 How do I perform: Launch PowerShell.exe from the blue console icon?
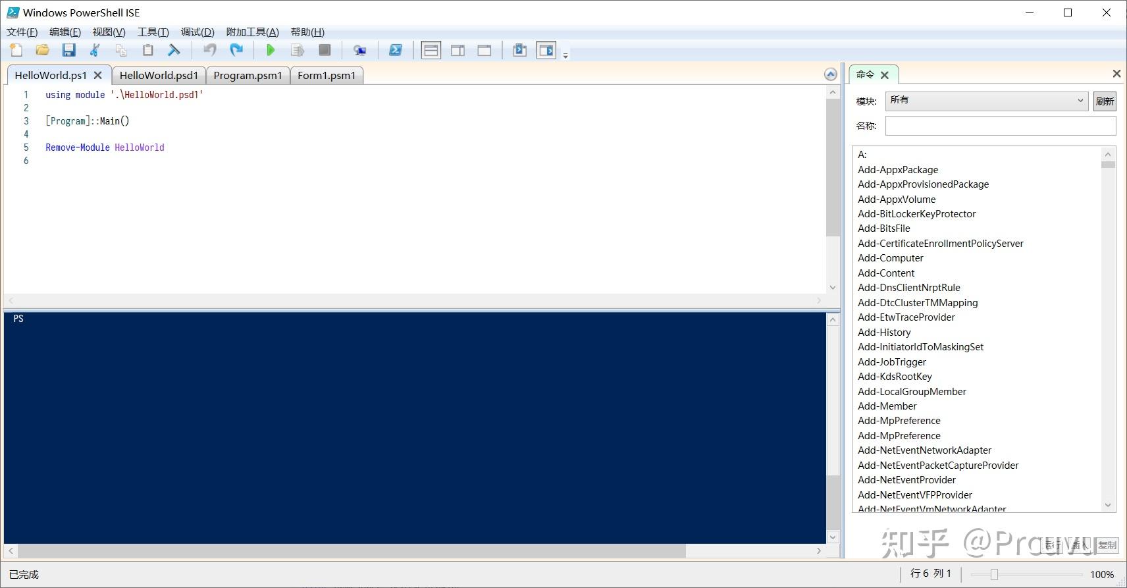tap(396, 50)
